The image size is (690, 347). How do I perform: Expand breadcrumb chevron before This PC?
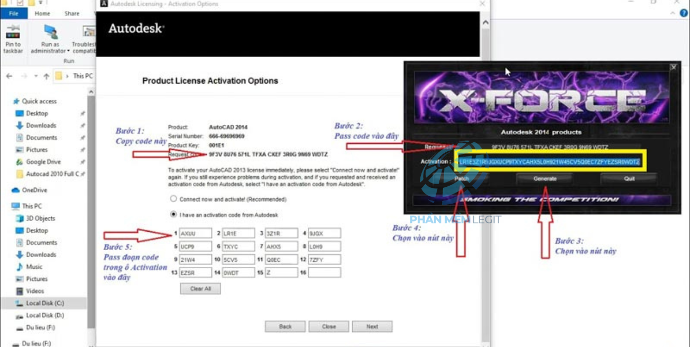(x=67, y=76)
